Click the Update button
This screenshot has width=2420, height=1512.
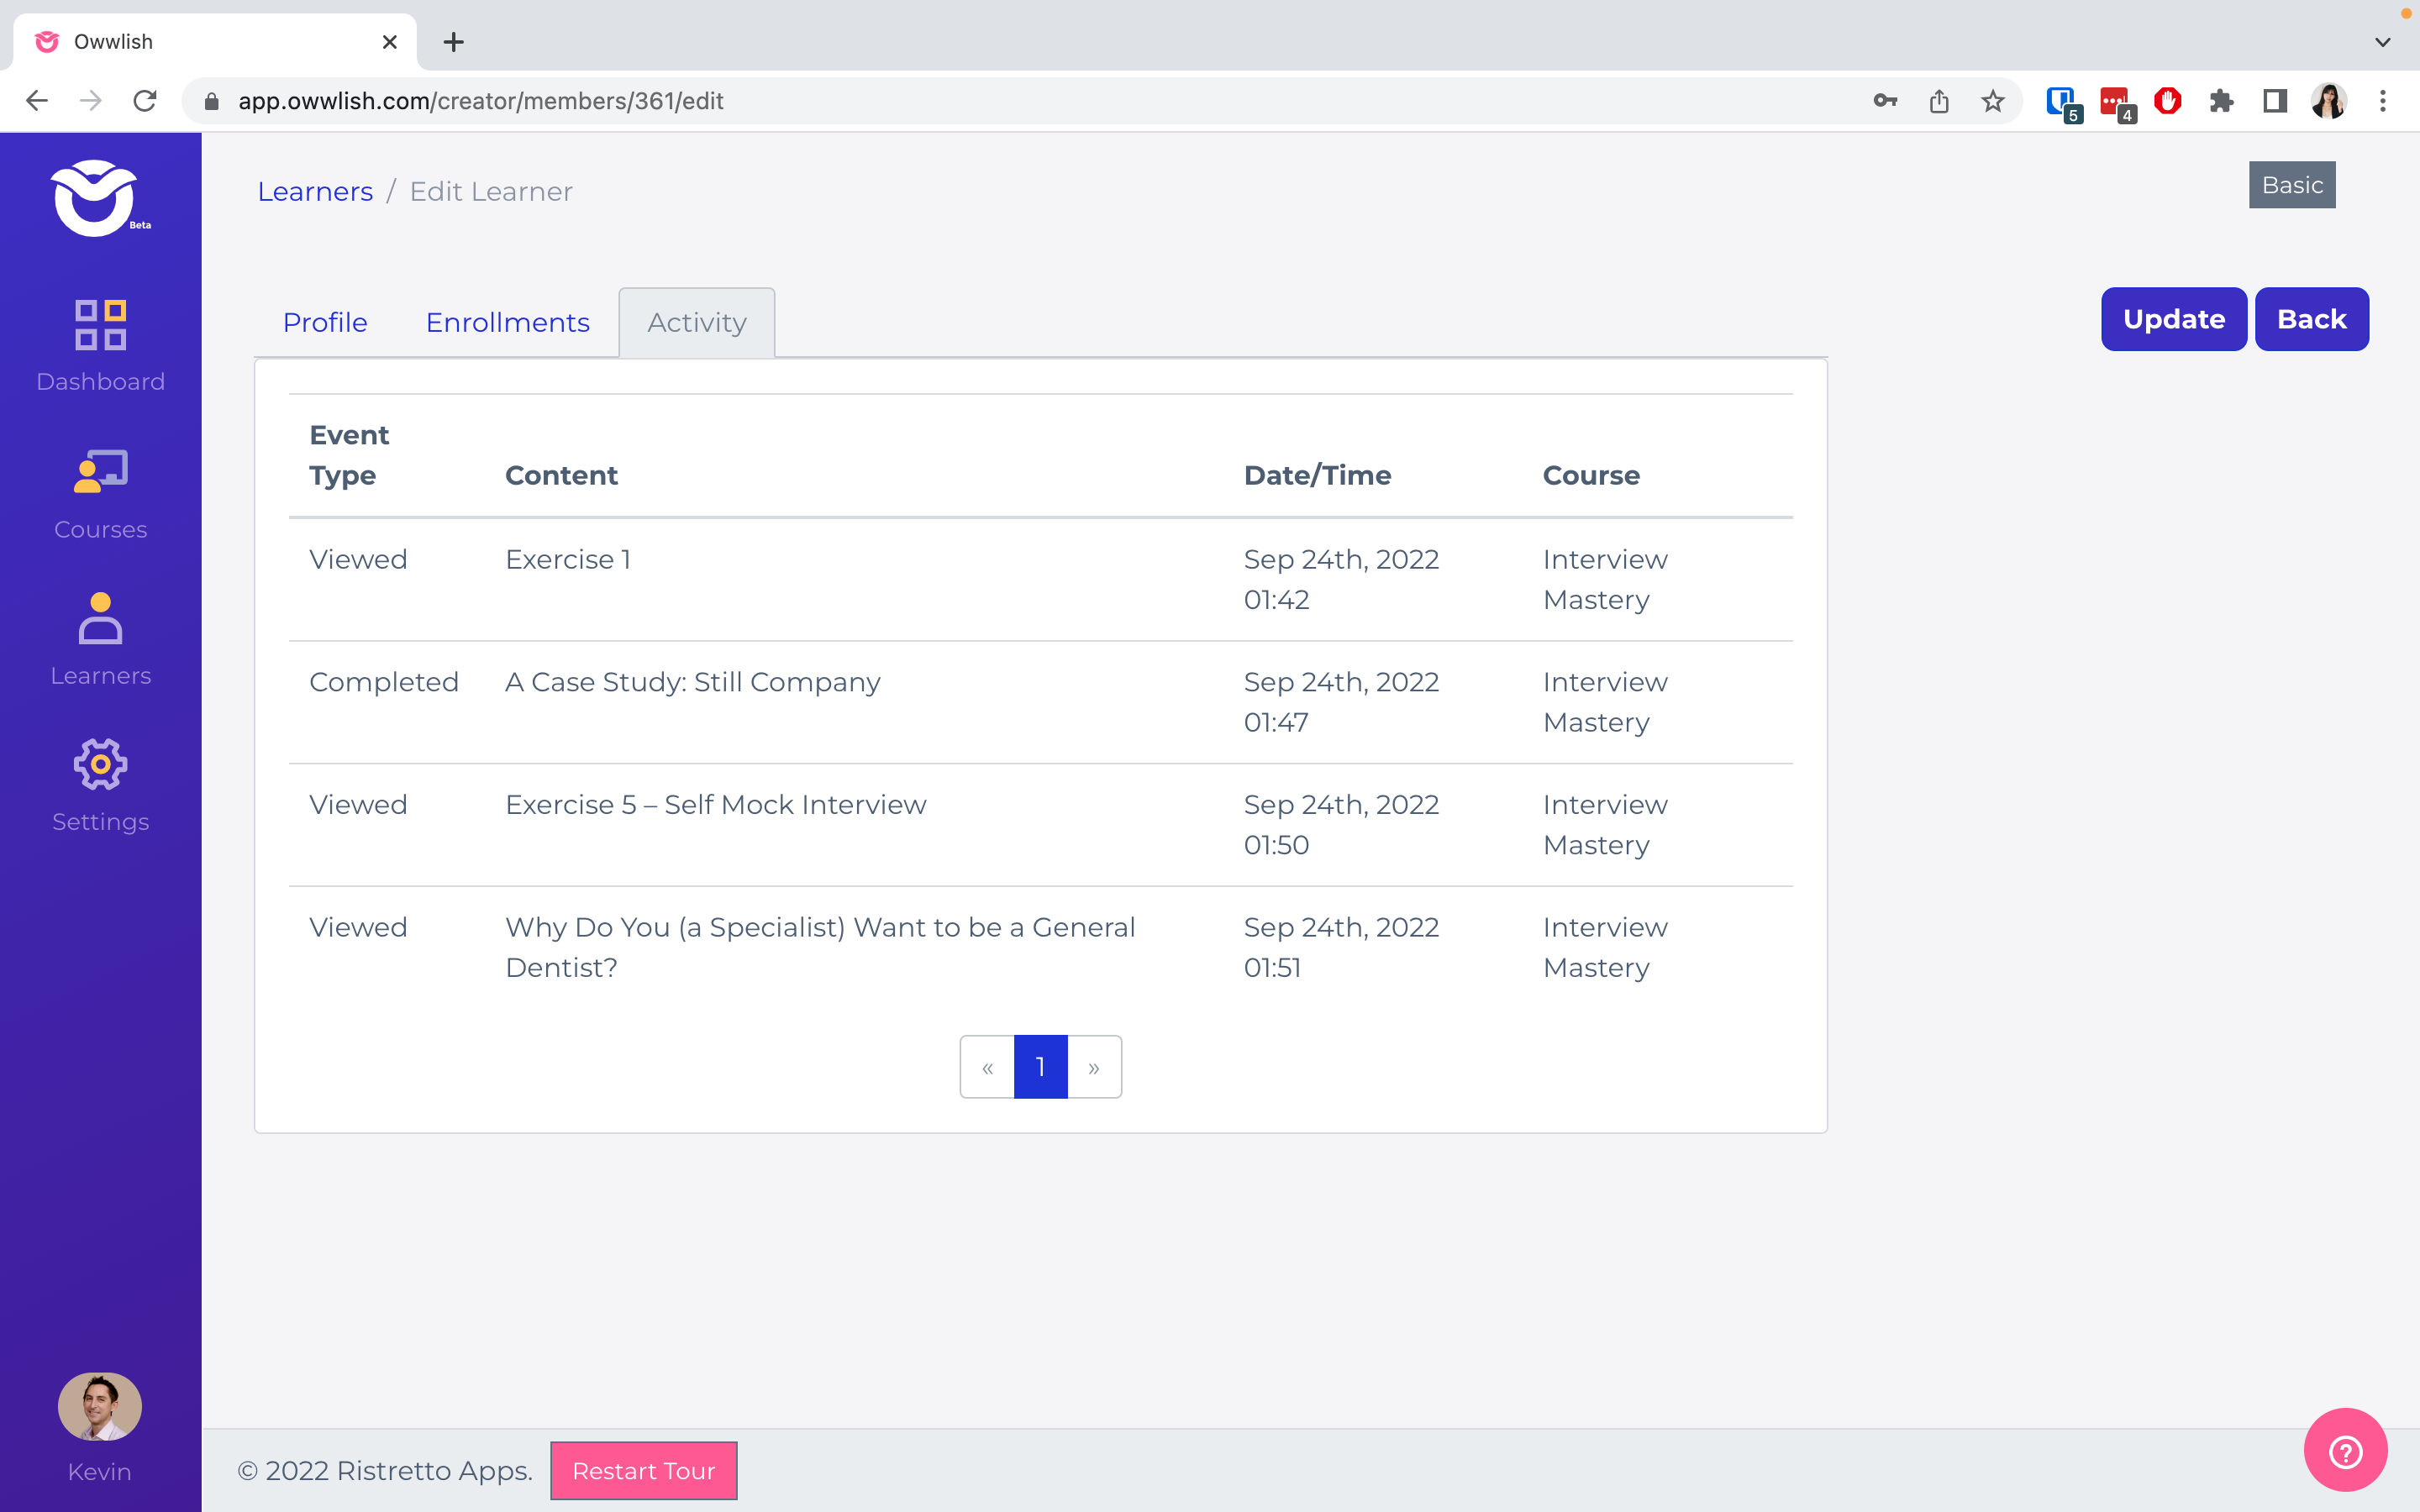2173,319
